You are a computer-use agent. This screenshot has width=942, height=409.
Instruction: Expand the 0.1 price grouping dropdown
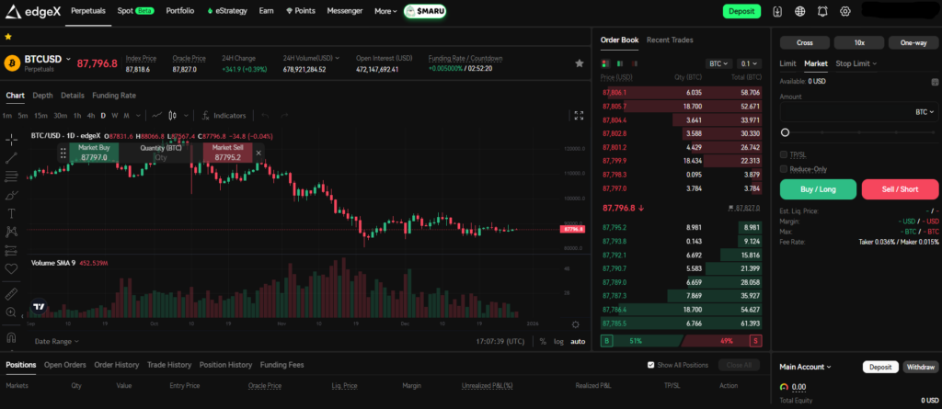(x=749, y=63)
